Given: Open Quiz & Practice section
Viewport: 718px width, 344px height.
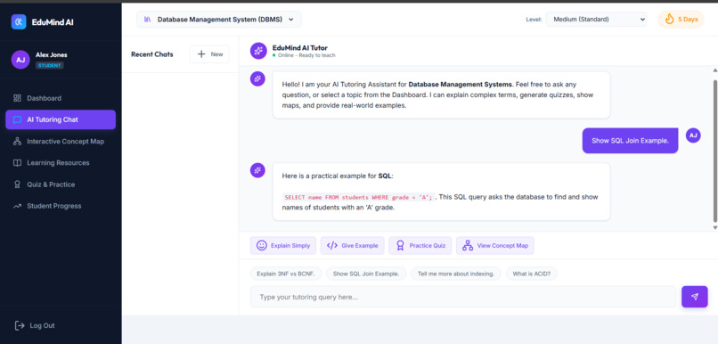Looking at the screenshot, I should (61, 184).
